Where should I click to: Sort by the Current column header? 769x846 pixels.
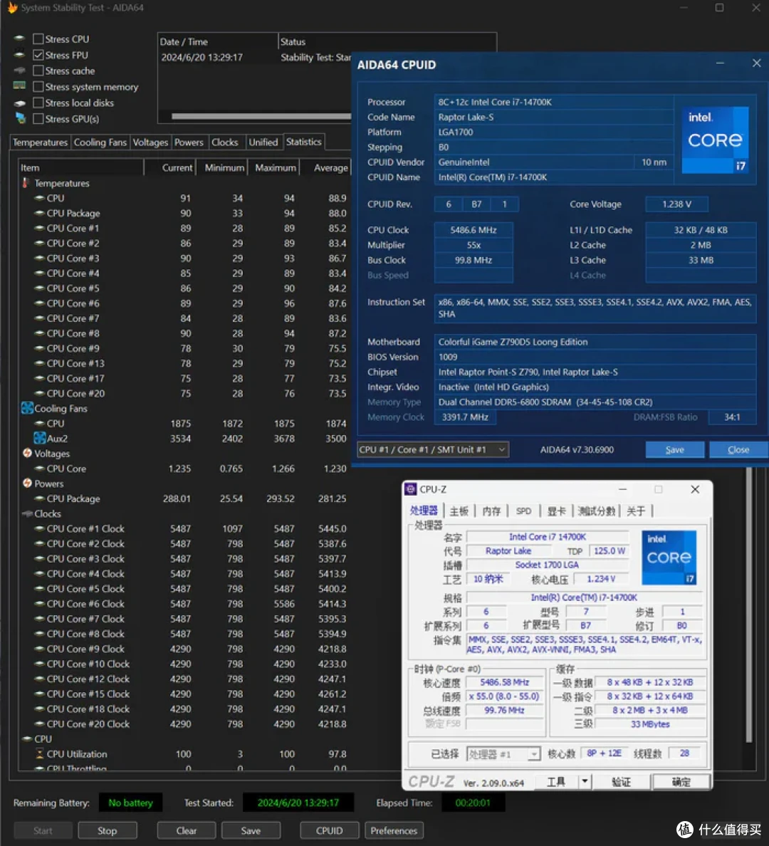pyautogui.click(x=170, y=168)
